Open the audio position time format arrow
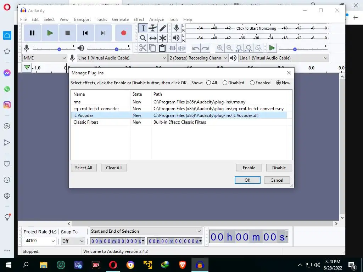This screenshot has height=272, width=363. tap(286, 236)
